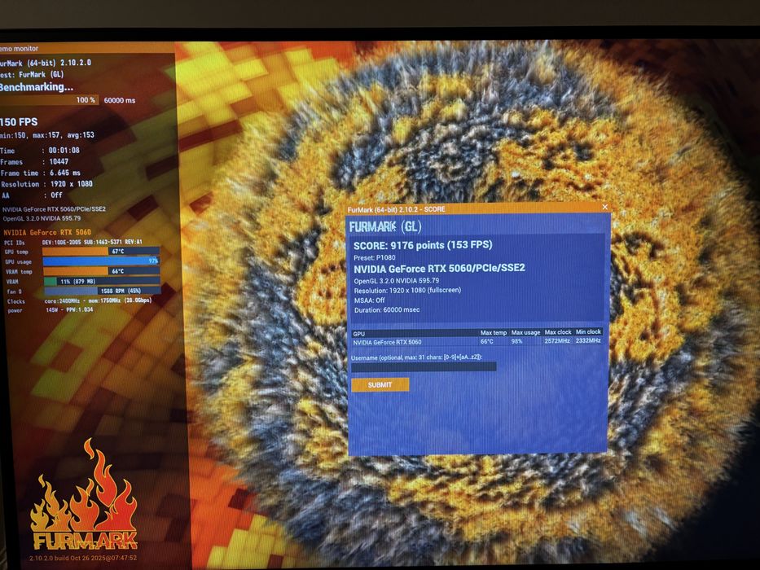Click the Duration: 60000 msec line

[x=387, y=309]
